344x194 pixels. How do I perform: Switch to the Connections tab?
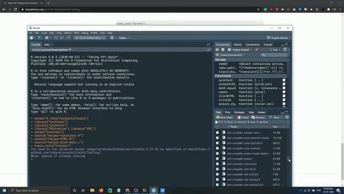tap(253, 45)
